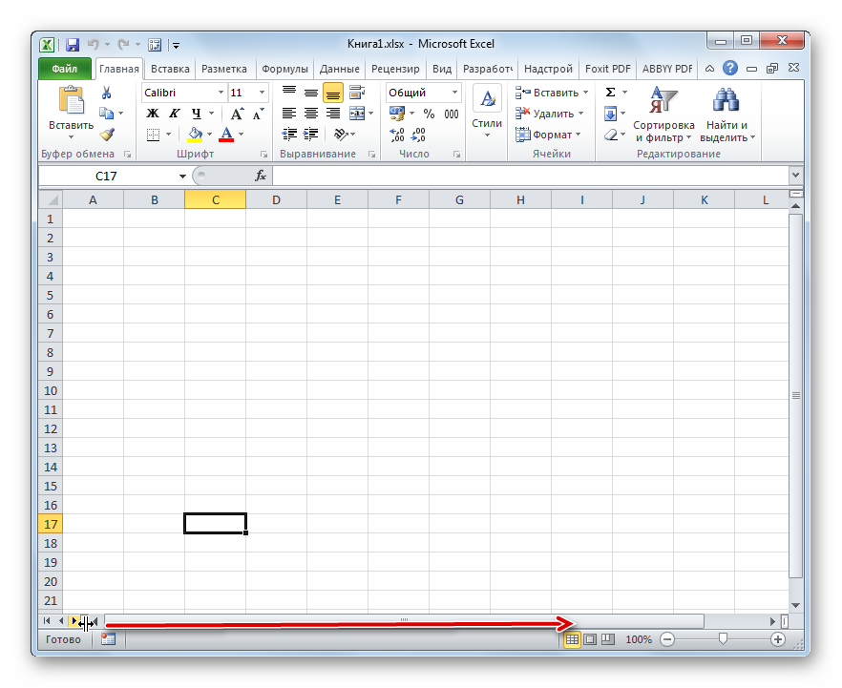
Task: Open the Формулы ribbon tab
Action: (284, 69)
